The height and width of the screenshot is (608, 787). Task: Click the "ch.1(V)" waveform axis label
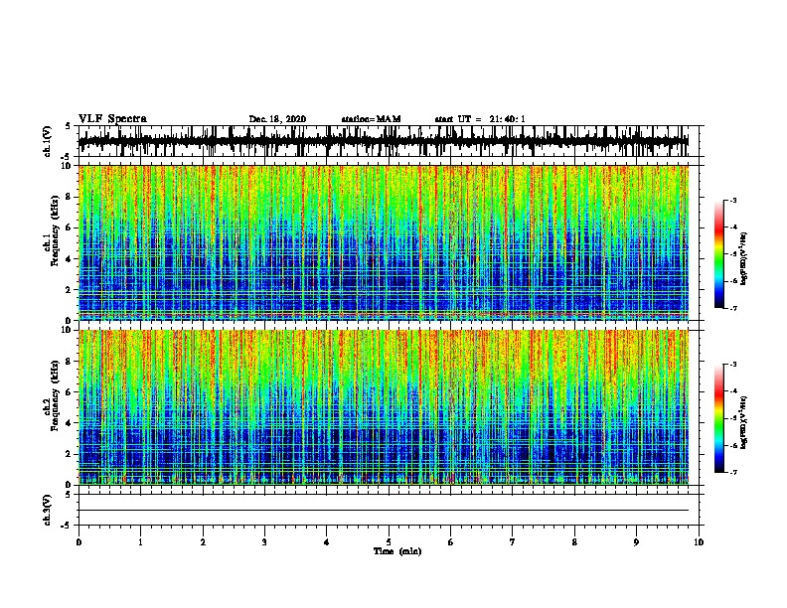click(x=47, y=141)
